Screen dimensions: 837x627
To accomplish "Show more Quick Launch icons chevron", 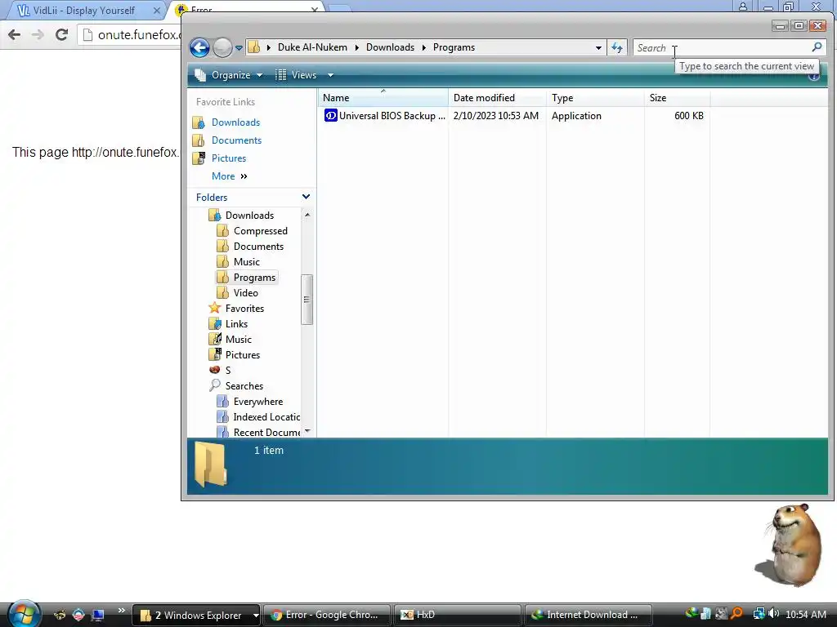I will coord(121,611).
